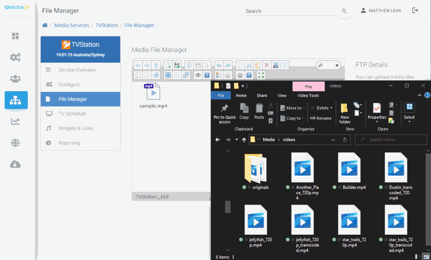Click the paste clipboard icon in the media file manager

pyautogui.click(x=258, y=65)
